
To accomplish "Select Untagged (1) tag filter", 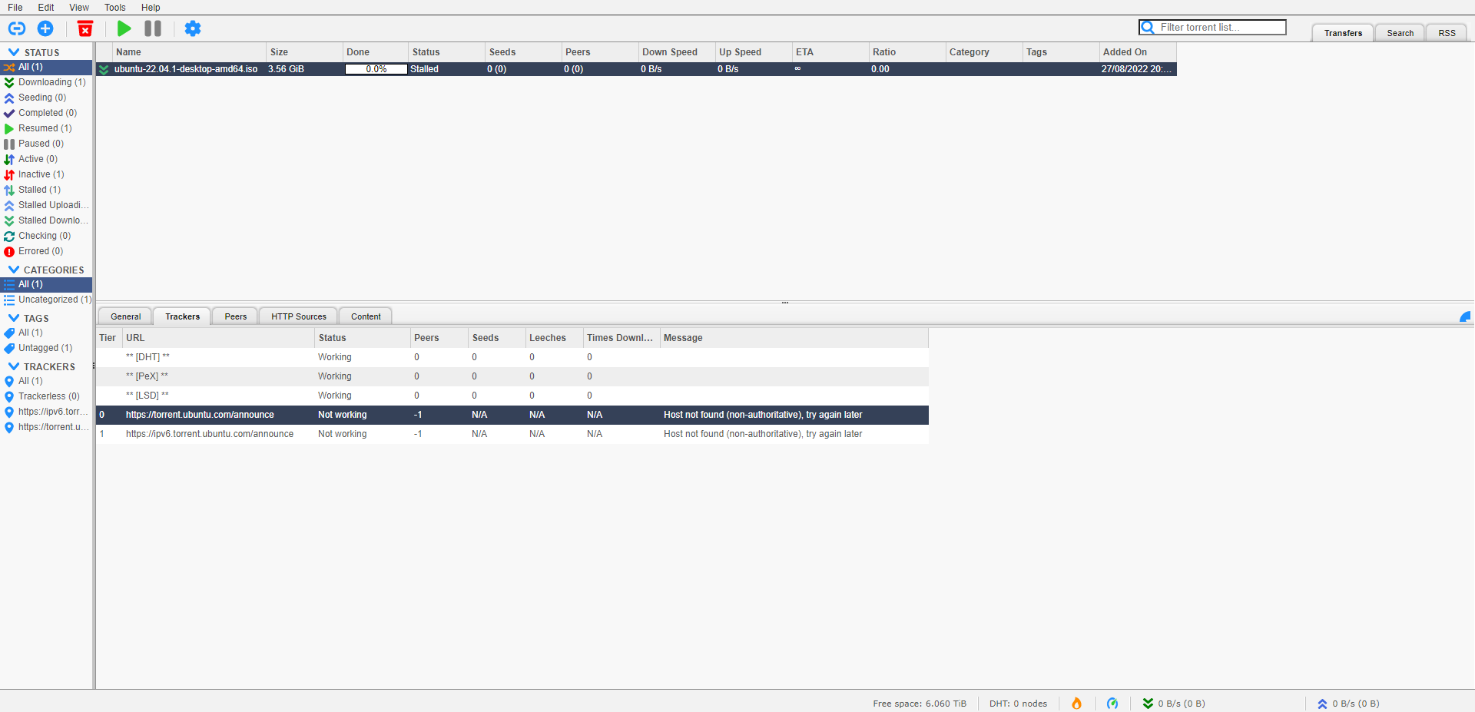I will [46, 348].
